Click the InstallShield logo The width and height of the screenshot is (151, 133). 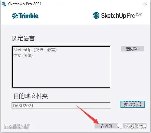(17, 126)
